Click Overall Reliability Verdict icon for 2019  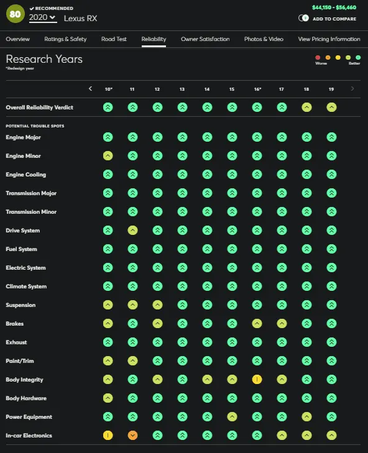click(x=331, y=108)
